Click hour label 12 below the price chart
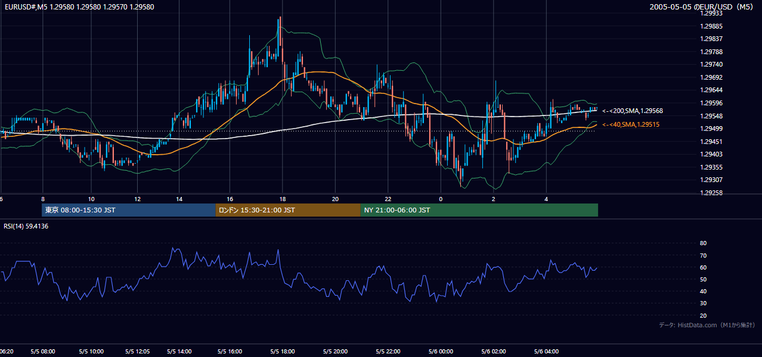This screenshot has height=357, width=762. click(x=138, y=199)
